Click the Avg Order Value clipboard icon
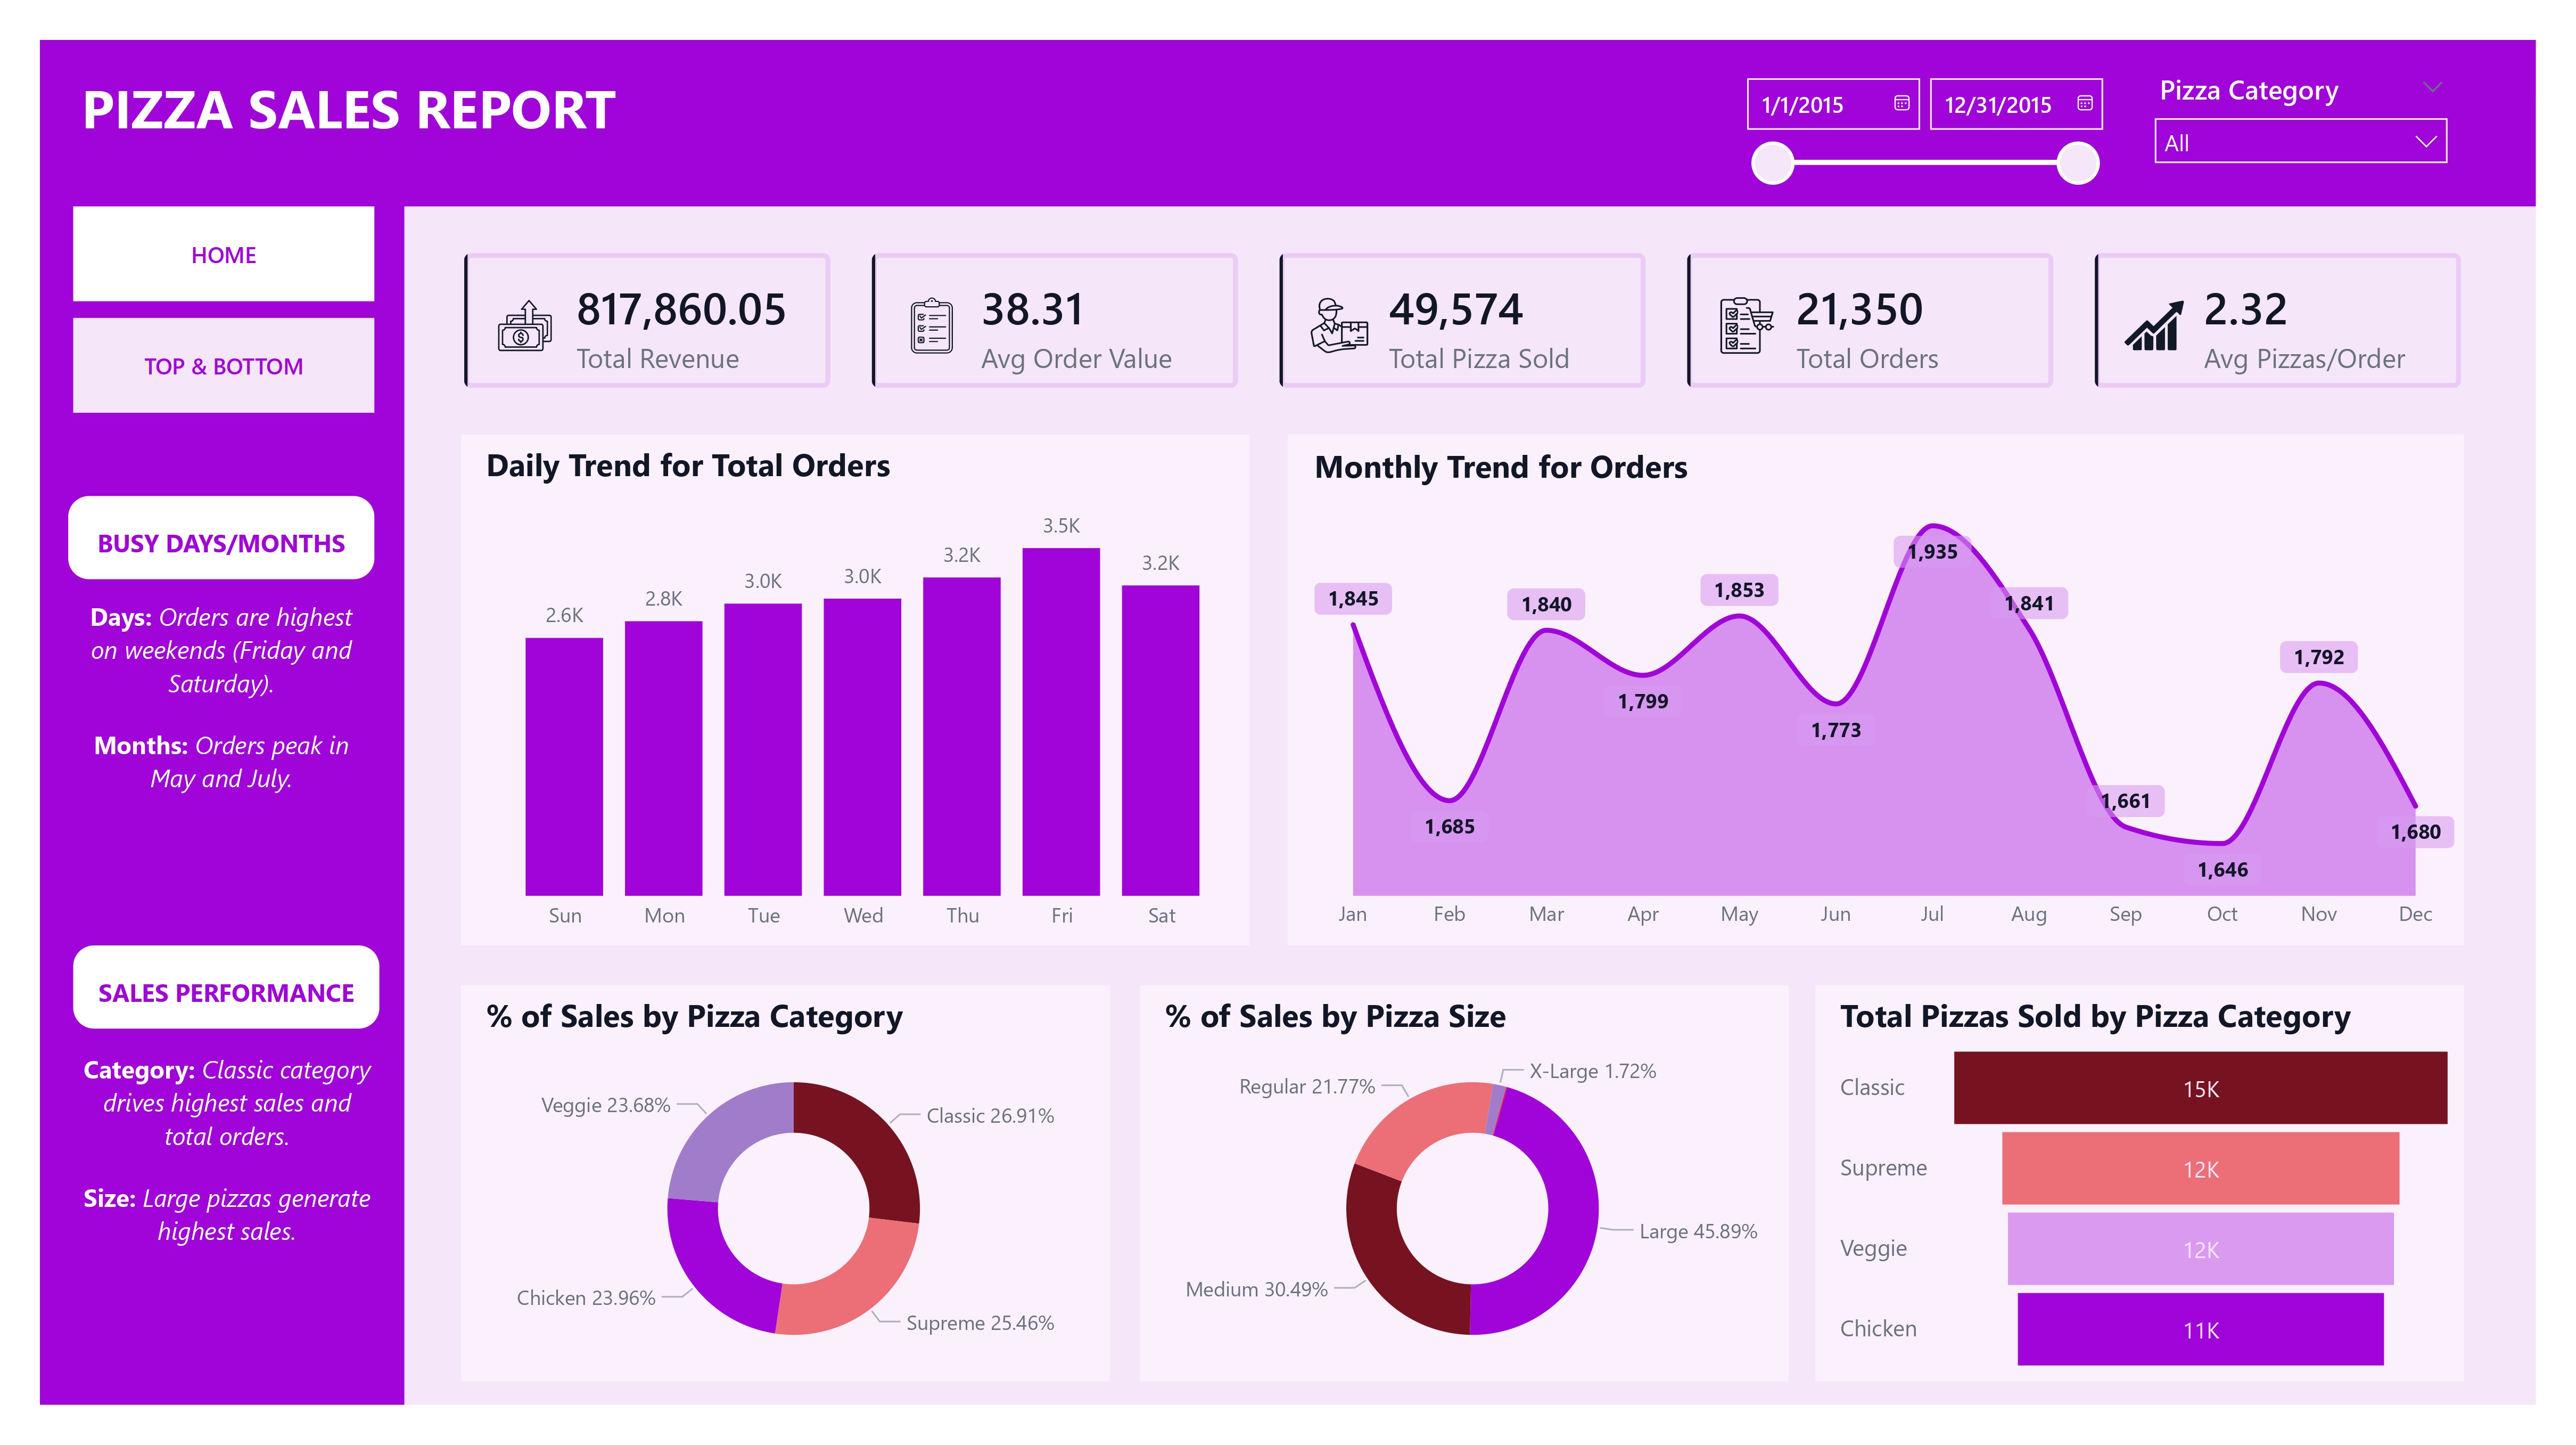 coord(931,326)
